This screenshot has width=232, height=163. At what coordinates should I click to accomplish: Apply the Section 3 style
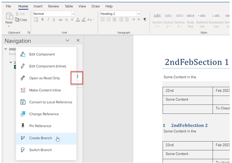[180, 20]
